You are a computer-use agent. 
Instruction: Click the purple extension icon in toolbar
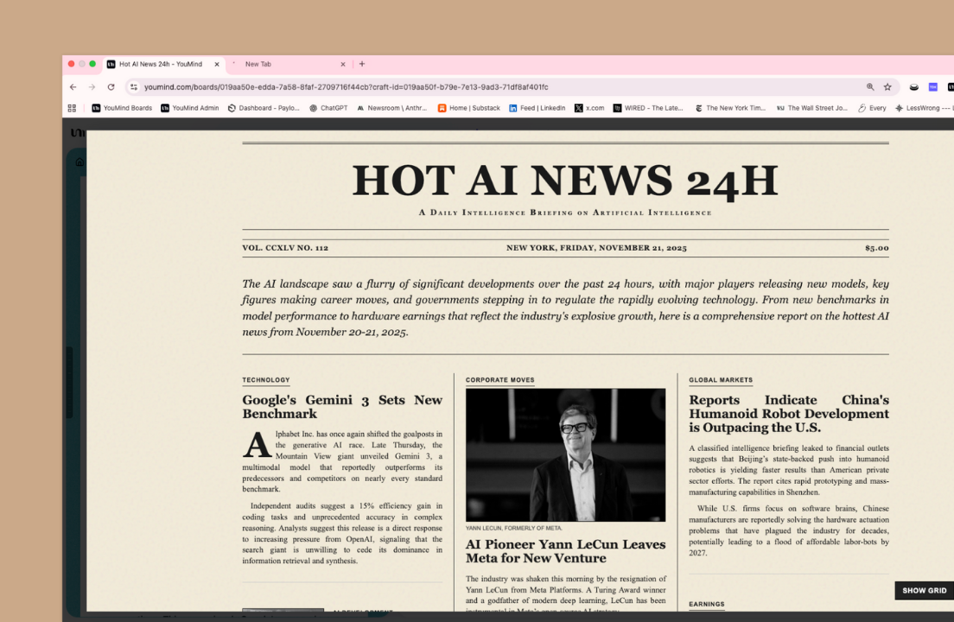(932, 87)
